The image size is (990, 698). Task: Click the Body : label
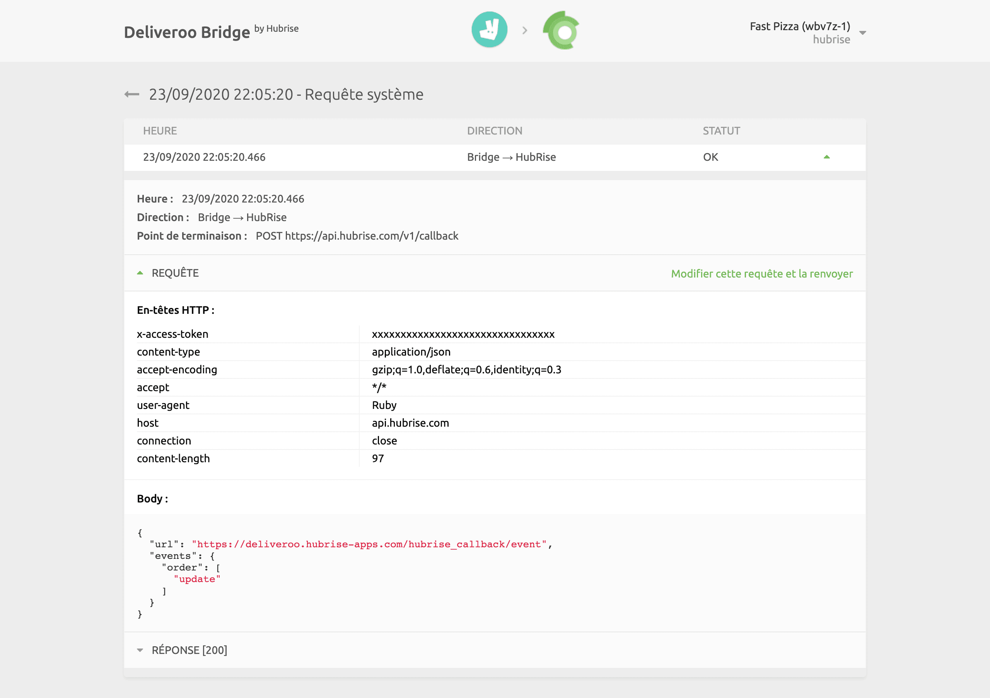153,499
